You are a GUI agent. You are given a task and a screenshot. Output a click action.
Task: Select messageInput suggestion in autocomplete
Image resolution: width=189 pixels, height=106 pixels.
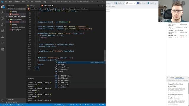click(80, 67)
